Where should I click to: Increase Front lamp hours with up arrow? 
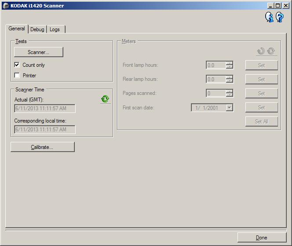230,63
